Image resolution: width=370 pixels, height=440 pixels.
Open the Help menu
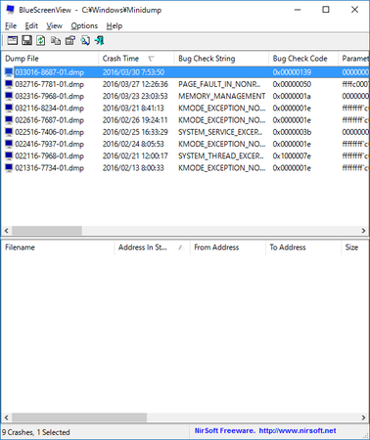pyautogui.click(x=115, y=25)
